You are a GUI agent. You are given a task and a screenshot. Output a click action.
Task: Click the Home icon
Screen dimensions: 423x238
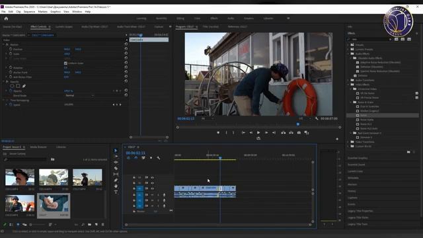coord(6,19)
